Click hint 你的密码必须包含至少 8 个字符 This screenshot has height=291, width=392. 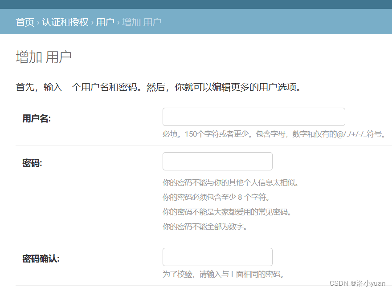(x=216, y=197)
